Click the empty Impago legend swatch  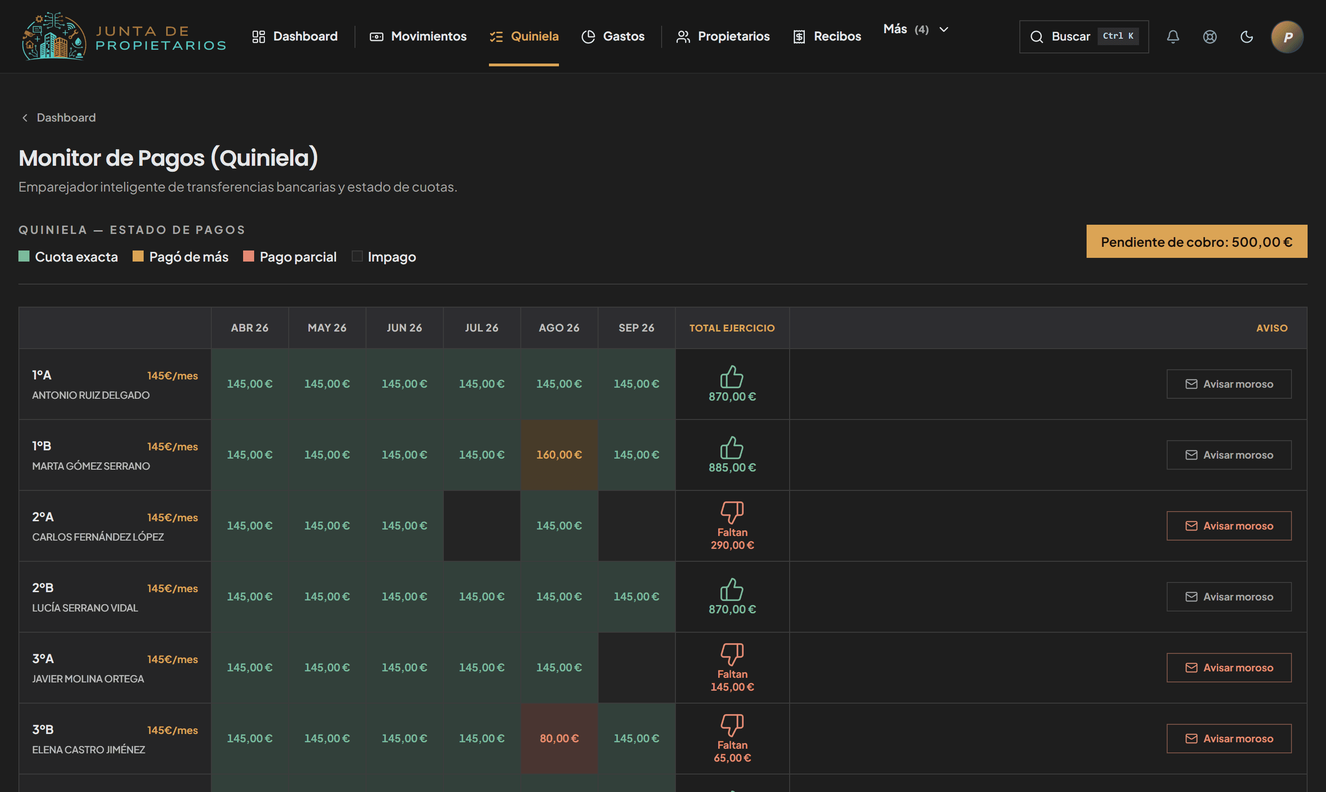[357, 256]
